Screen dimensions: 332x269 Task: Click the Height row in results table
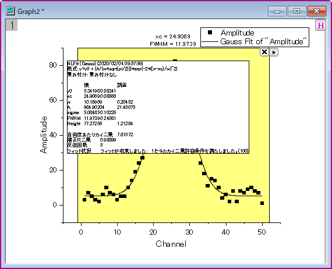tap(100, 123)
